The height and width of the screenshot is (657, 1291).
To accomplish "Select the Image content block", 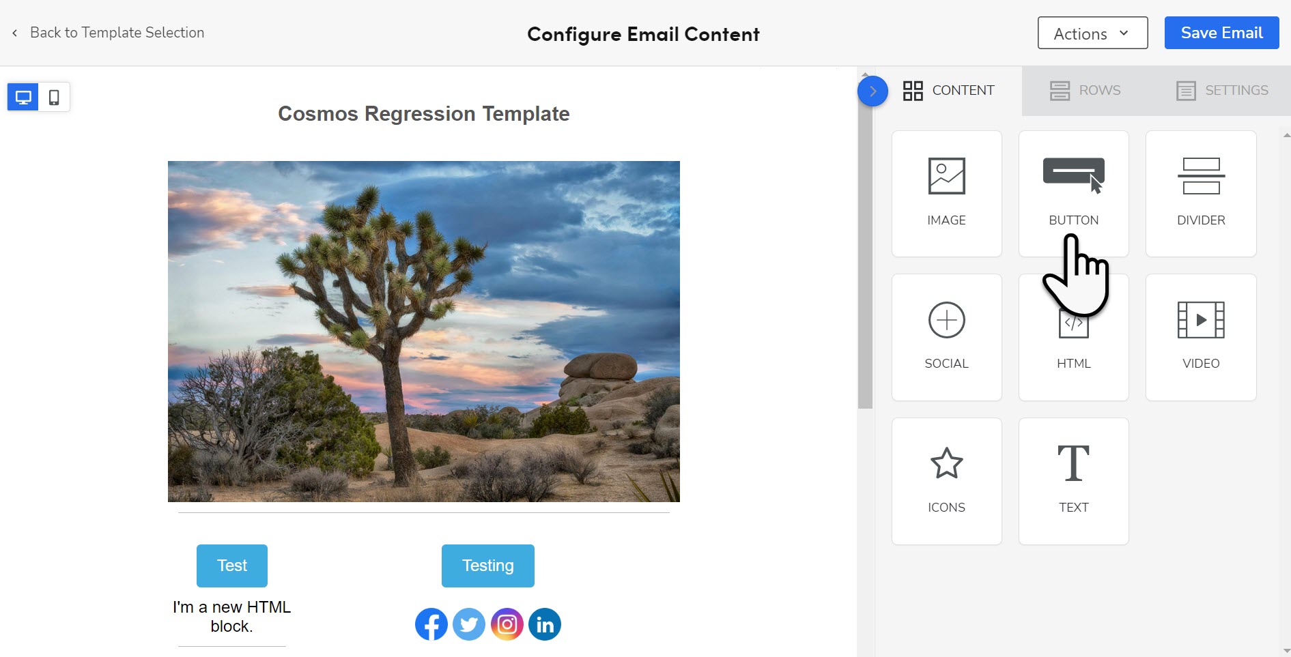I will pos(946,194).
